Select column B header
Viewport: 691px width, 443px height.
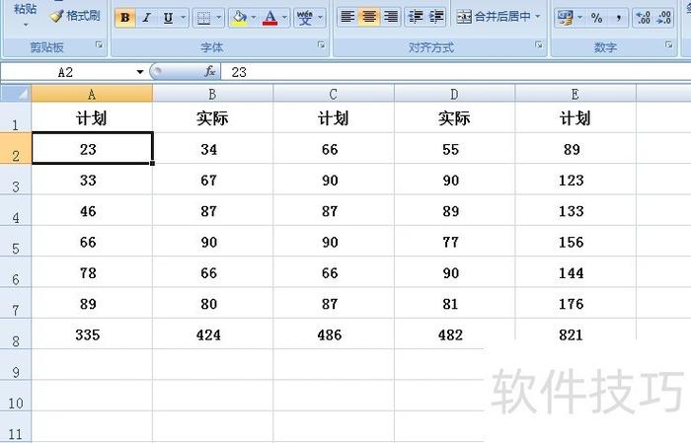(212, 94)
